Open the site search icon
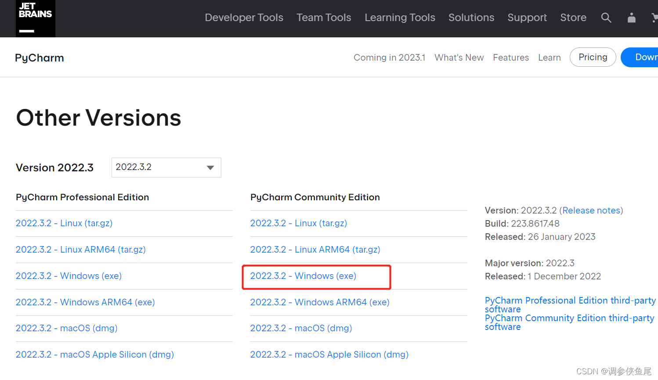Screen dimensions: 658x380 606,18
